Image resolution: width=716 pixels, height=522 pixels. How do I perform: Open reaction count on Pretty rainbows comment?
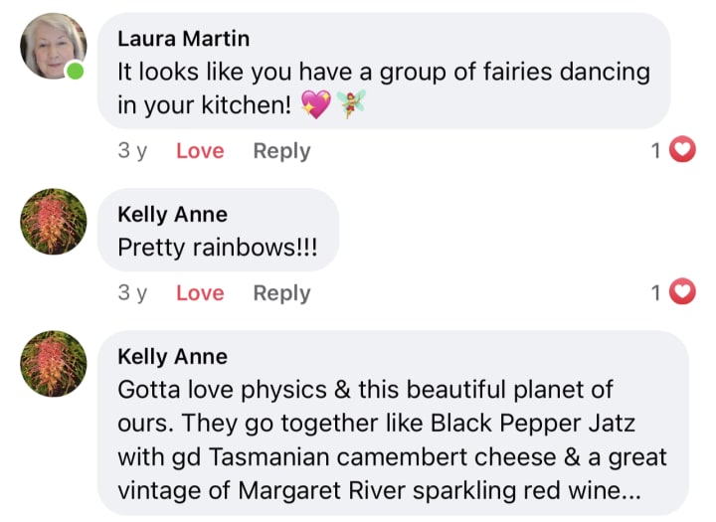coord(655,292)
